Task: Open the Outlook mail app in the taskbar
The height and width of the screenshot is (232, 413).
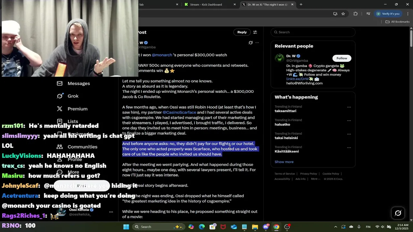Action: (234, 227)
